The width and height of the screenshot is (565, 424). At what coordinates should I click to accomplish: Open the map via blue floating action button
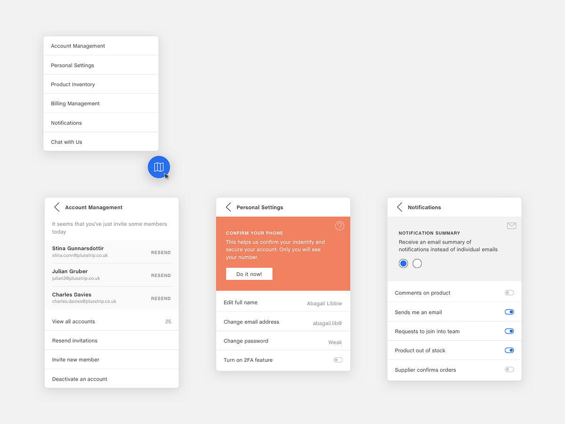(159, 167)
